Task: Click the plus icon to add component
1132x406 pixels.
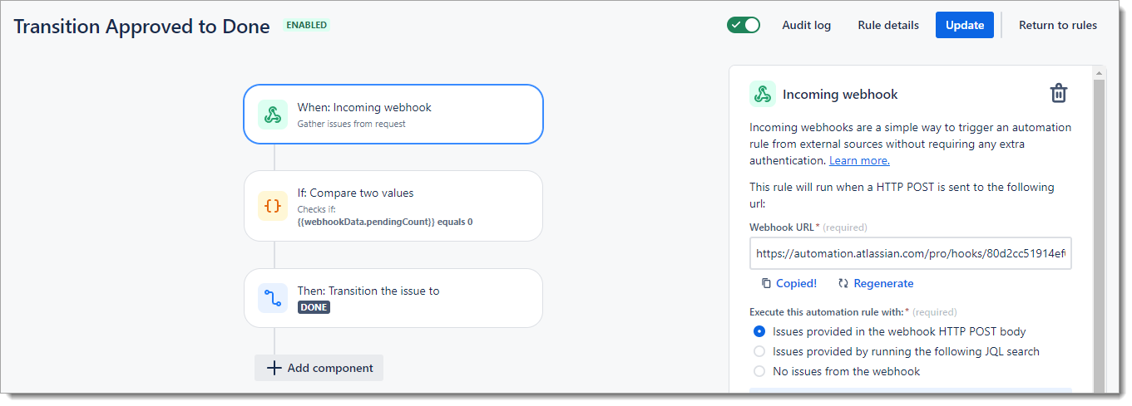Action: 274,368
